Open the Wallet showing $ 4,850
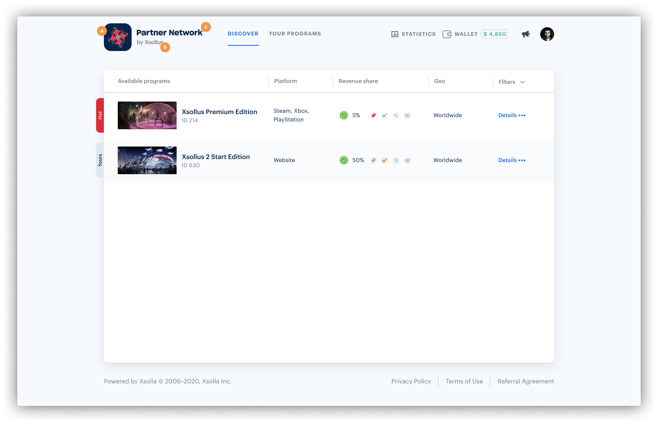The width and height of the screenshot is (658, 424). coord(475,34)
